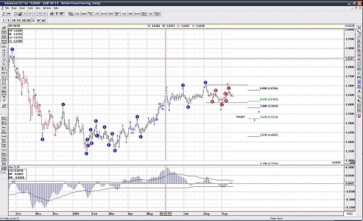Image resolution: width=363 pixels, height=221 pixels.
Task: Add the Osc oscillator indicator
Action: pyautogui.click(x=124, y=14)
